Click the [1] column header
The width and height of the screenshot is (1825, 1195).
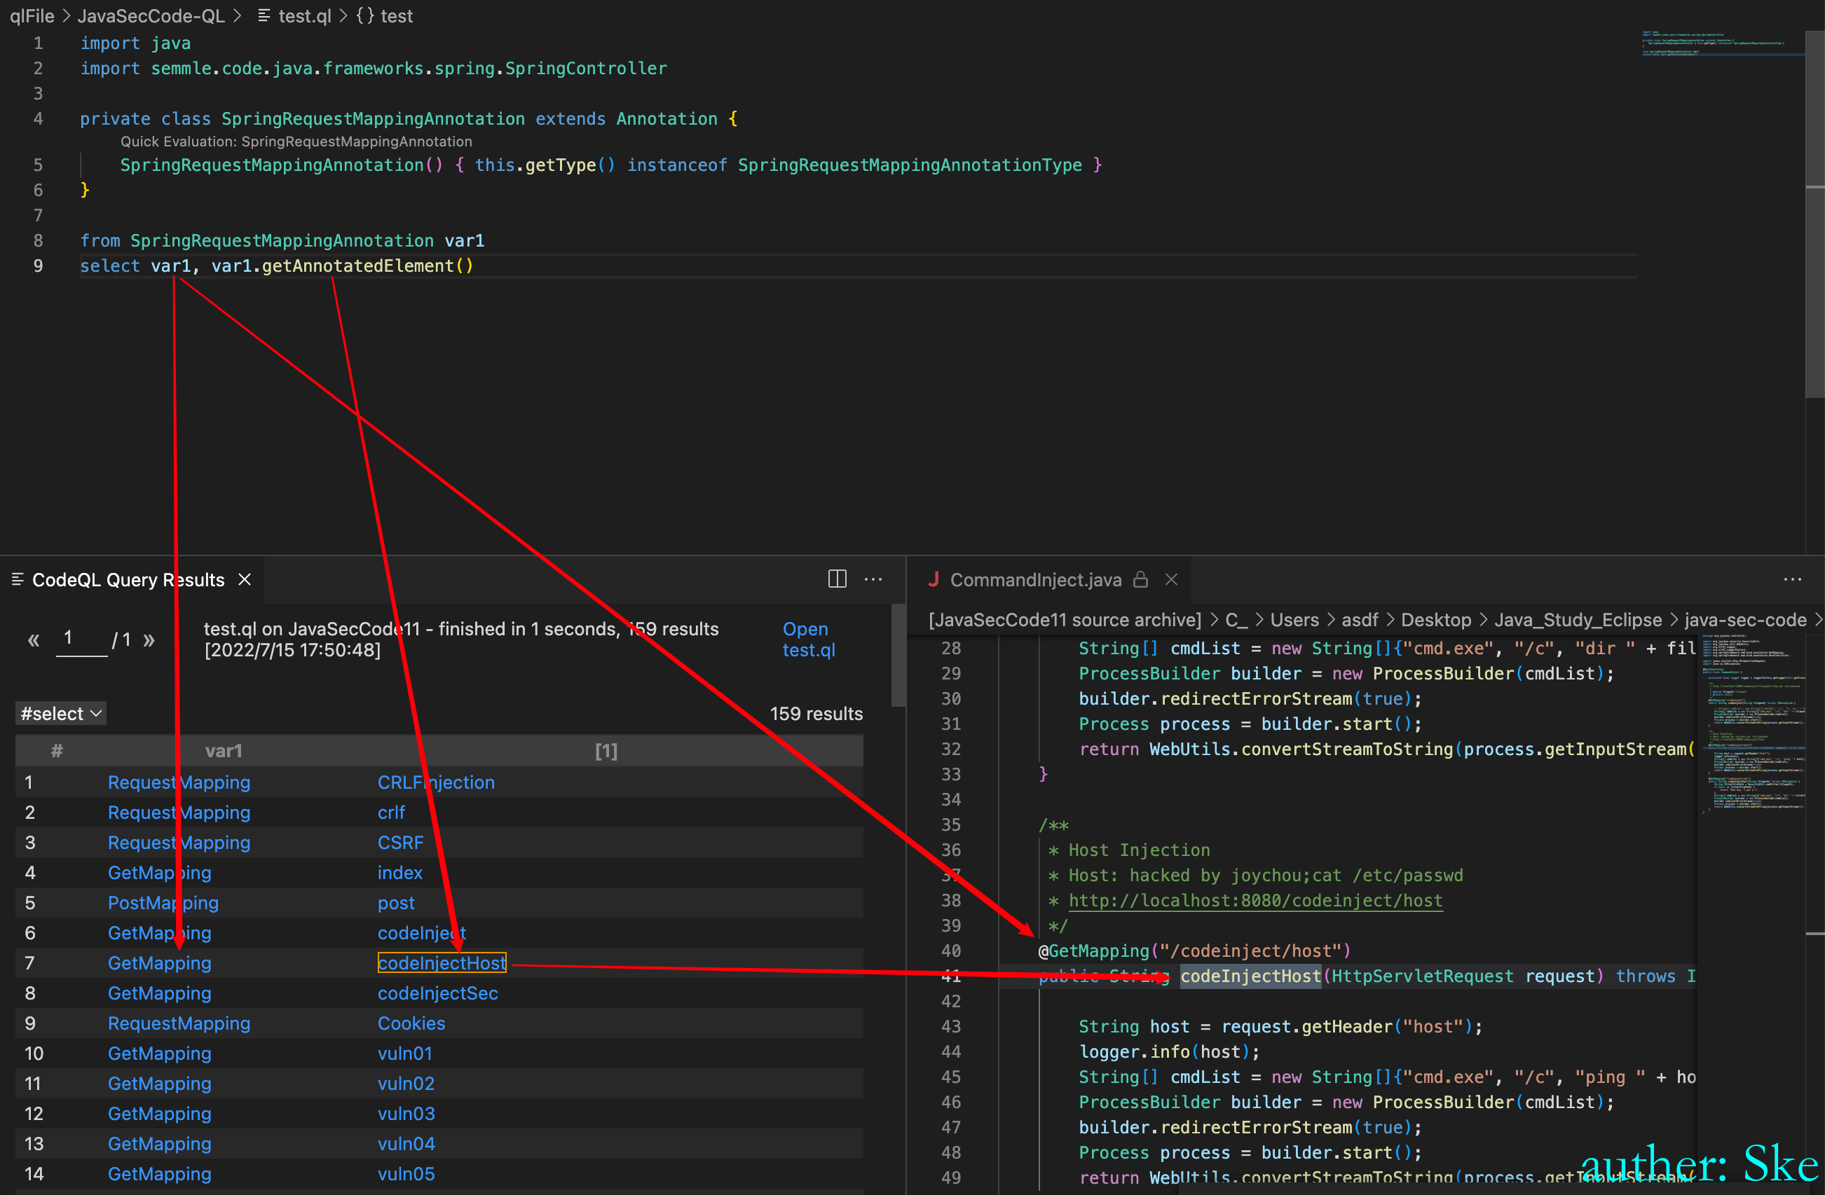pos(606,751)
